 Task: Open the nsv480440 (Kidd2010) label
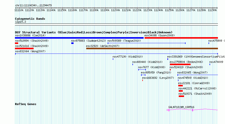click(x=147, y=62)
